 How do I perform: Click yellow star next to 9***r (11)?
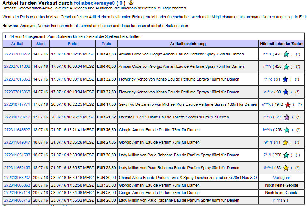tap(285, 143)
